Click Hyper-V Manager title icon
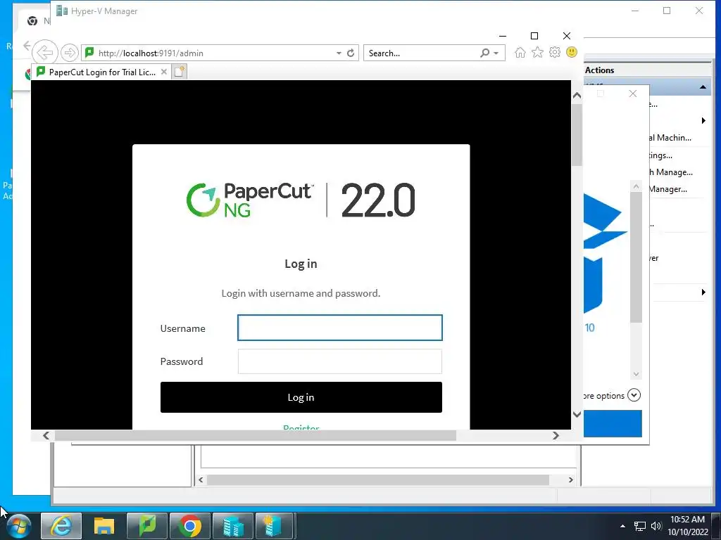This screenshot has width=721, height=540. coord(62,11)
